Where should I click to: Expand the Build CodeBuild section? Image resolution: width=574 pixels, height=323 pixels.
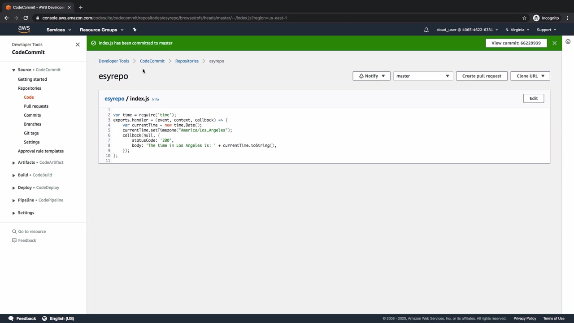click(x=13, y=175)
